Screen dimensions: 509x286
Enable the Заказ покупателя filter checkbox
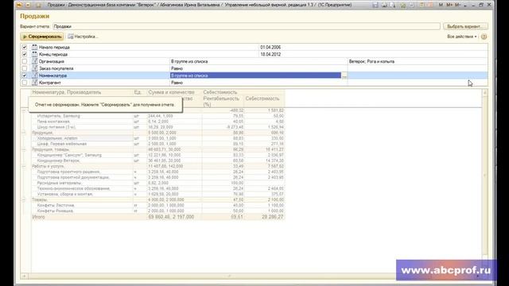click(25, 68)
